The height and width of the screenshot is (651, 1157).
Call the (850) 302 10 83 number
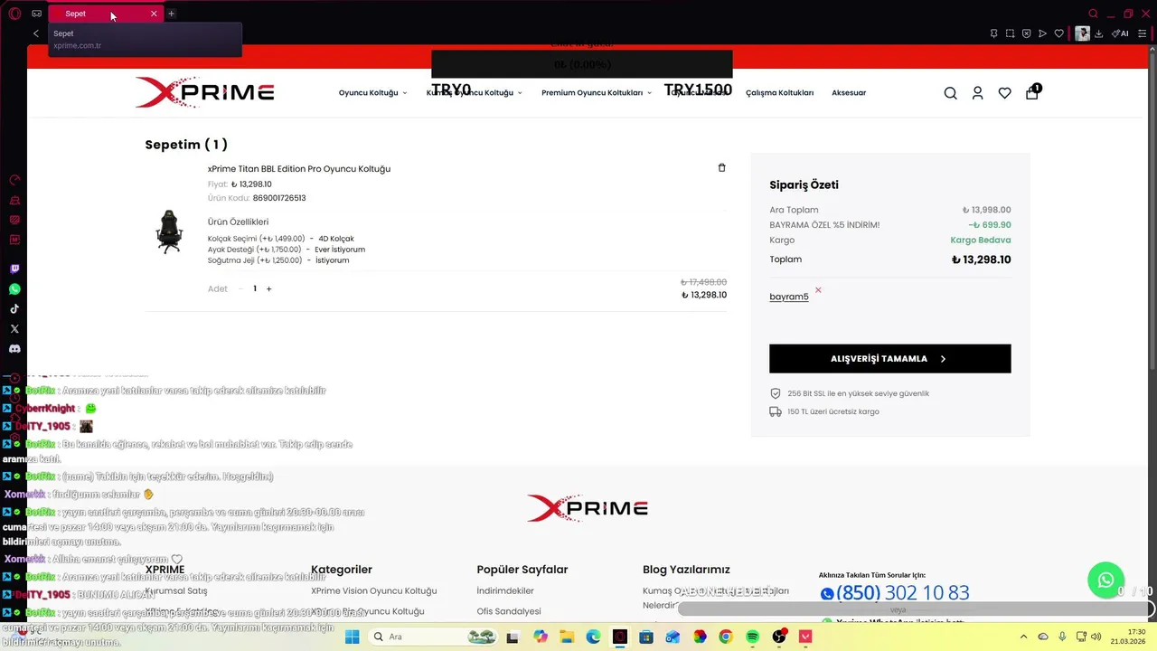point(895,593)
